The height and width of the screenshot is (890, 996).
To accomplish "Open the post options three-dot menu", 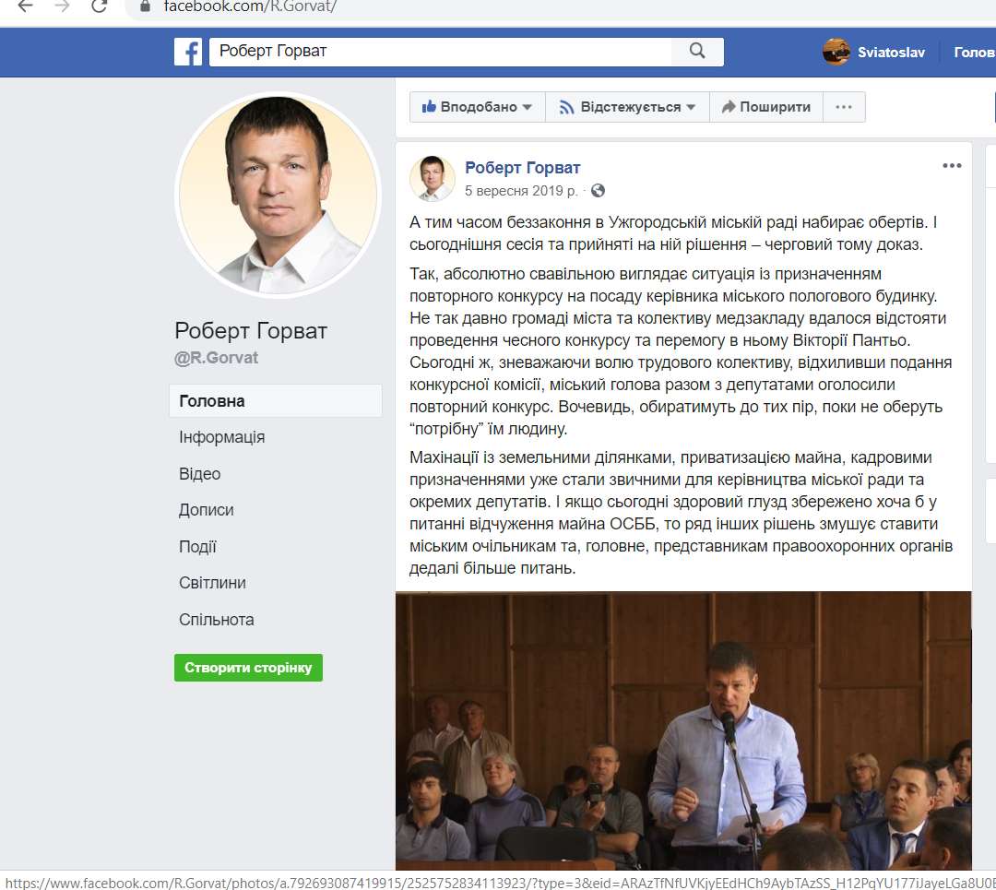I will pyautogui.click(x=952, y=166).
